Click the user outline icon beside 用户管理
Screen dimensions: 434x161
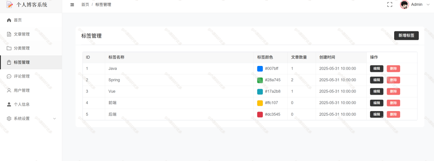(x=9, y=90)
